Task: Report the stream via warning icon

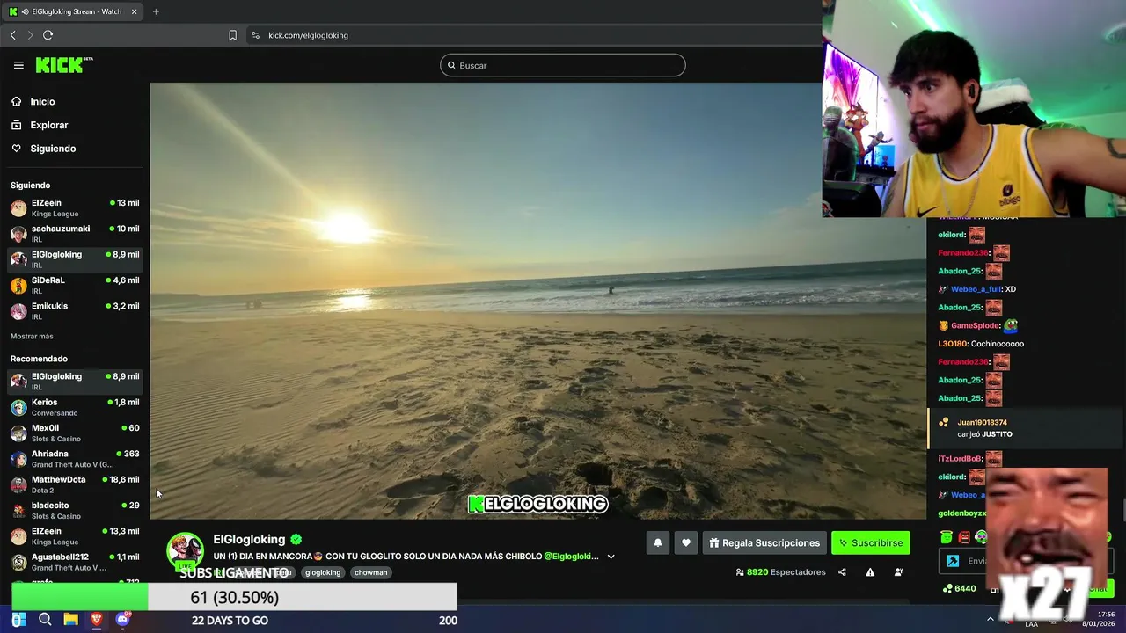Action: 870,572
